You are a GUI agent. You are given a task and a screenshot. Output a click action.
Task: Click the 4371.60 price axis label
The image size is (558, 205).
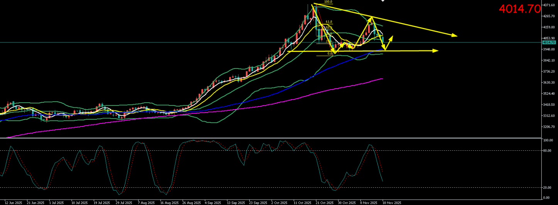coord(549,5)
